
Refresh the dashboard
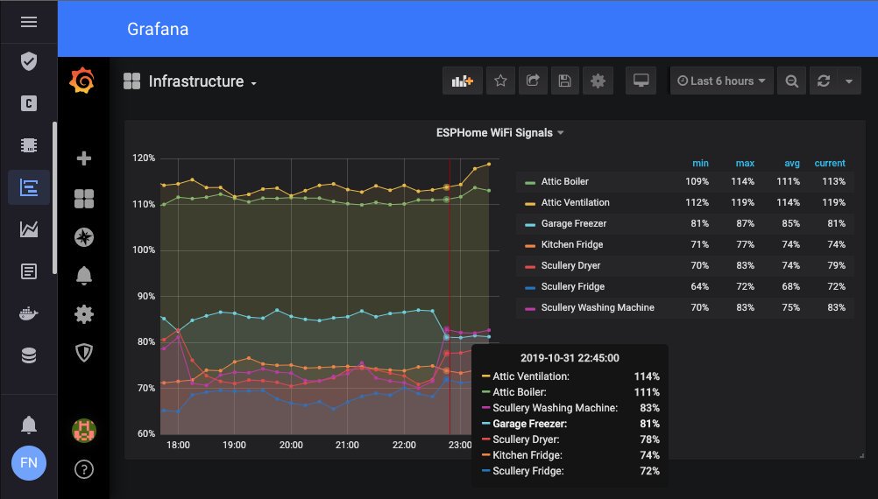click(x=823, y=81)
